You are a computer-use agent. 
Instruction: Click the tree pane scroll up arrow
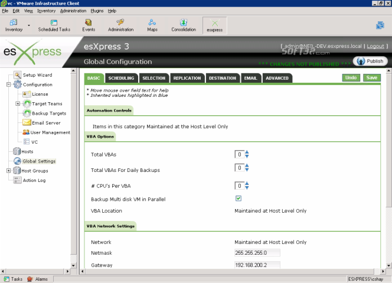(73, 71)
